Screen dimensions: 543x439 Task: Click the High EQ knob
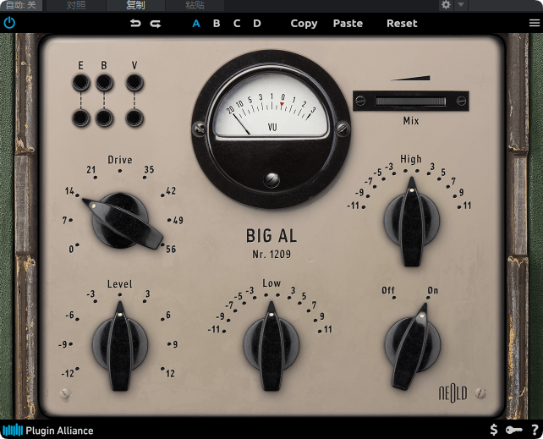pos(412,222)
